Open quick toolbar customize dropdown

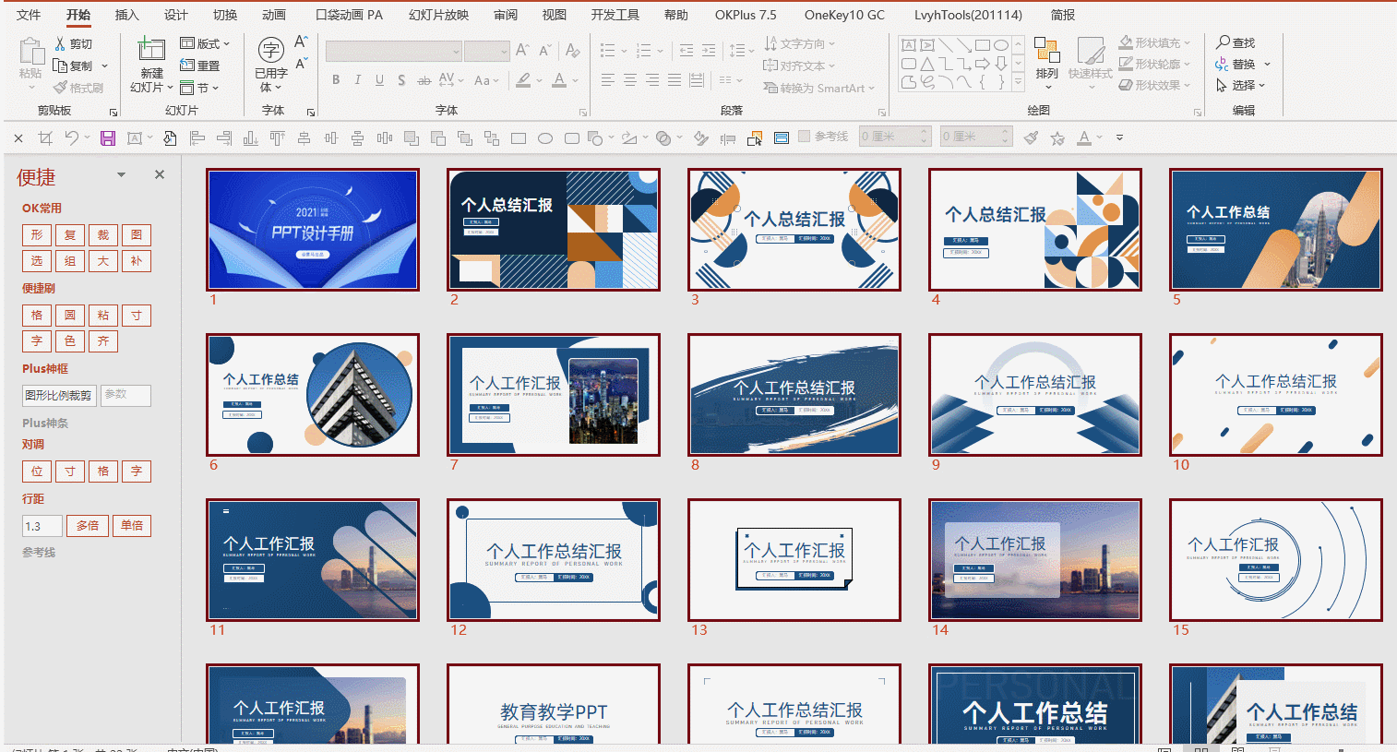[x=1119, y=138]
